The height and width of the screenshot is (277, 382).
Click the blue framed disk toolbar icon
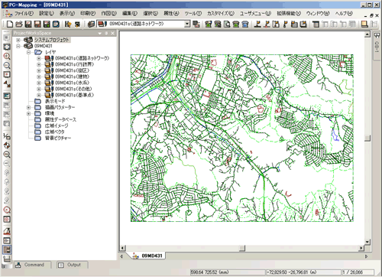[x=56, y=24]
